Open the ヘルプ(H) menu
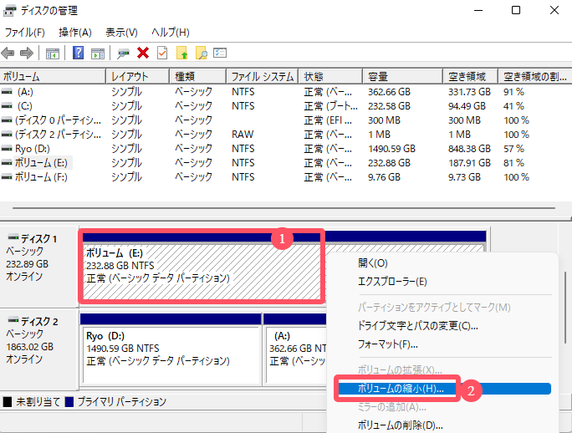The width and height of the screenshot is (572, 433). [x=171, y=33]
